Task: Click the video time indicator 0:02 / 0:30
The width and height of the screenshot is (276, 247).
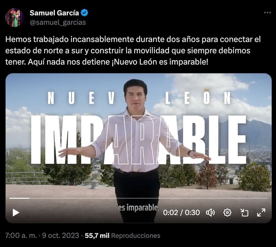Action: coord(181,213)
